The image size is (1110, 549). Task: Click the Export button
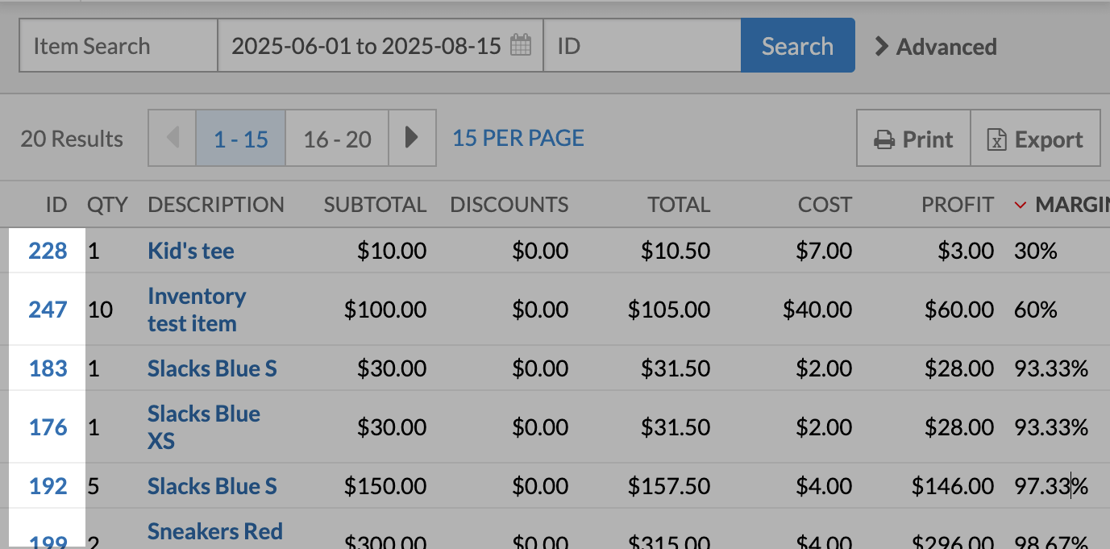(x=1036, y=139)
